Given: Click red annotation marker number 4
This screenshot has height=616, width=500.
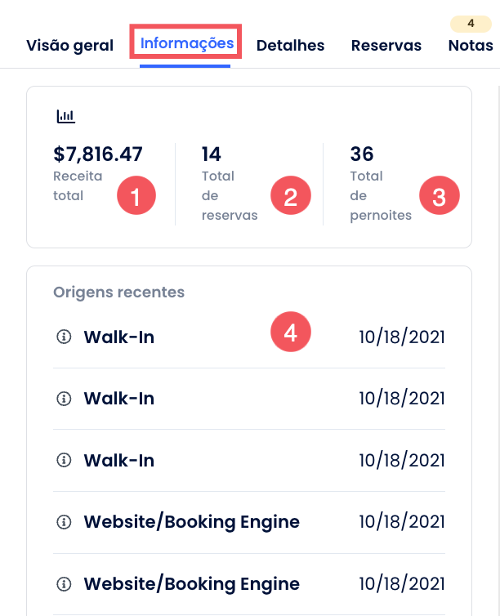Looking at the screenshot, I should pos(290,332).
